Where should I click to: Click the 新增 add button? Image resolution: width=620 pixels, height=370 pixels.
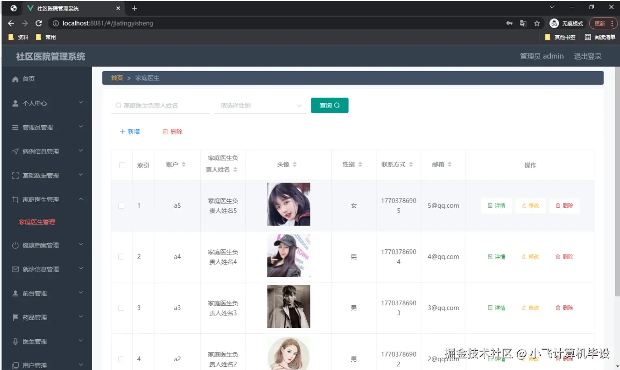click(130, 132)
